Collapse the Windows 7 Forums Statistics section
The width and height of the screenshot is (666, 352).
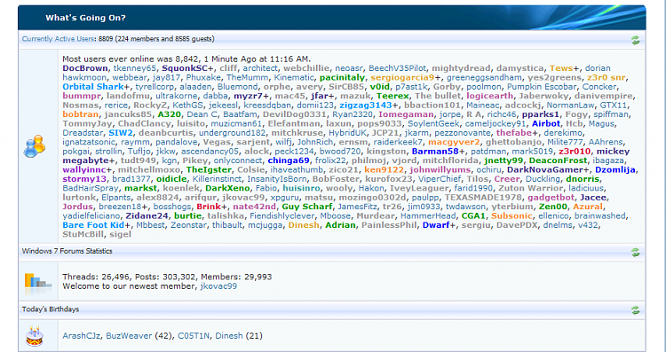point(635,253)
